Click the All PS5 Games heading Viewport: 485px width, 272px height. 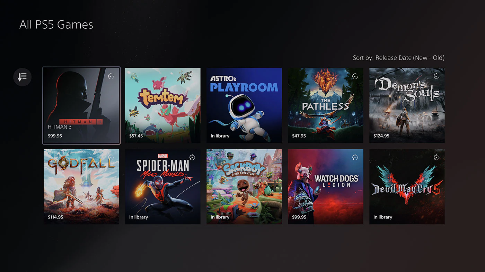point(56,25)
